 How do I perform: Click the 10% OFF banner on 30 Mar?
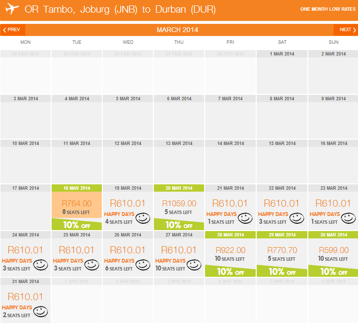point(333,271)
